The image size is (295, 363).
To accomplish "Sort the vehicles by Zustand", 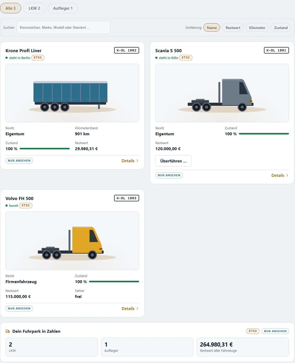I will (281, 28).
